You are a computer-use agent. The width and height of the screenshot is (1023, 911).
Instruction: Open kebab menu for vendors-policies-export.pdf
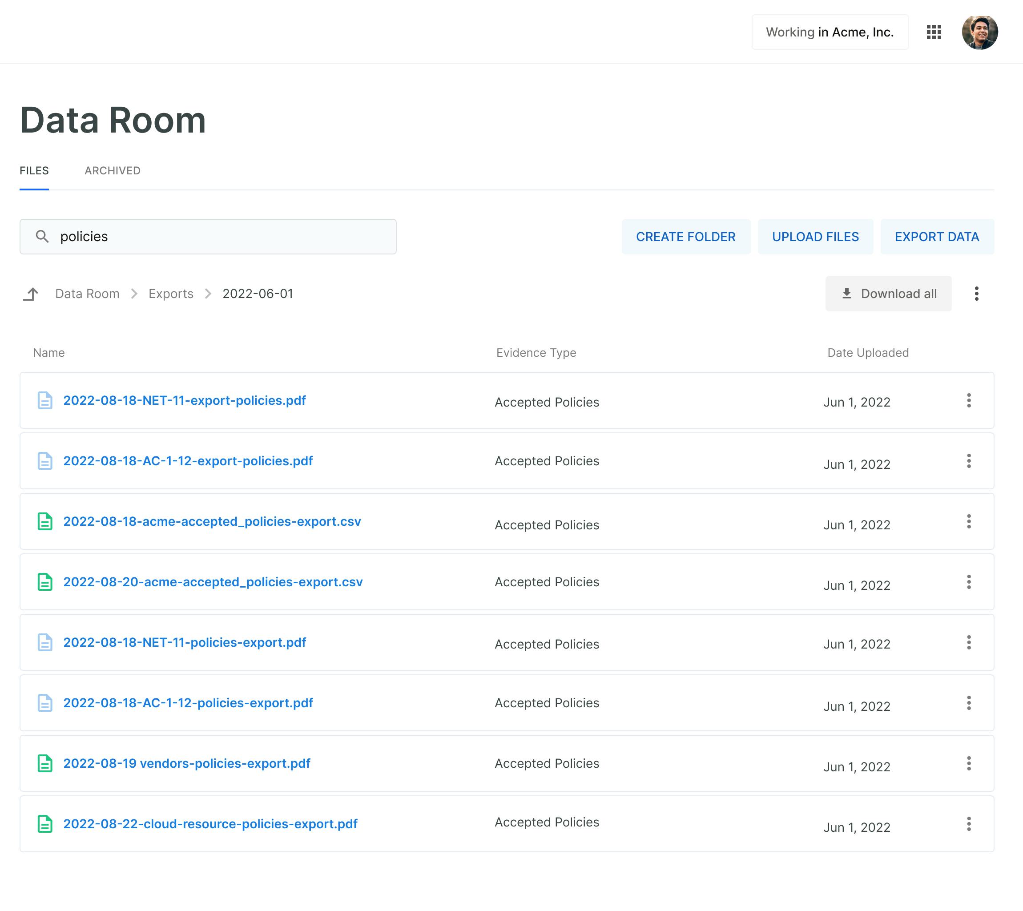[968, 763]
